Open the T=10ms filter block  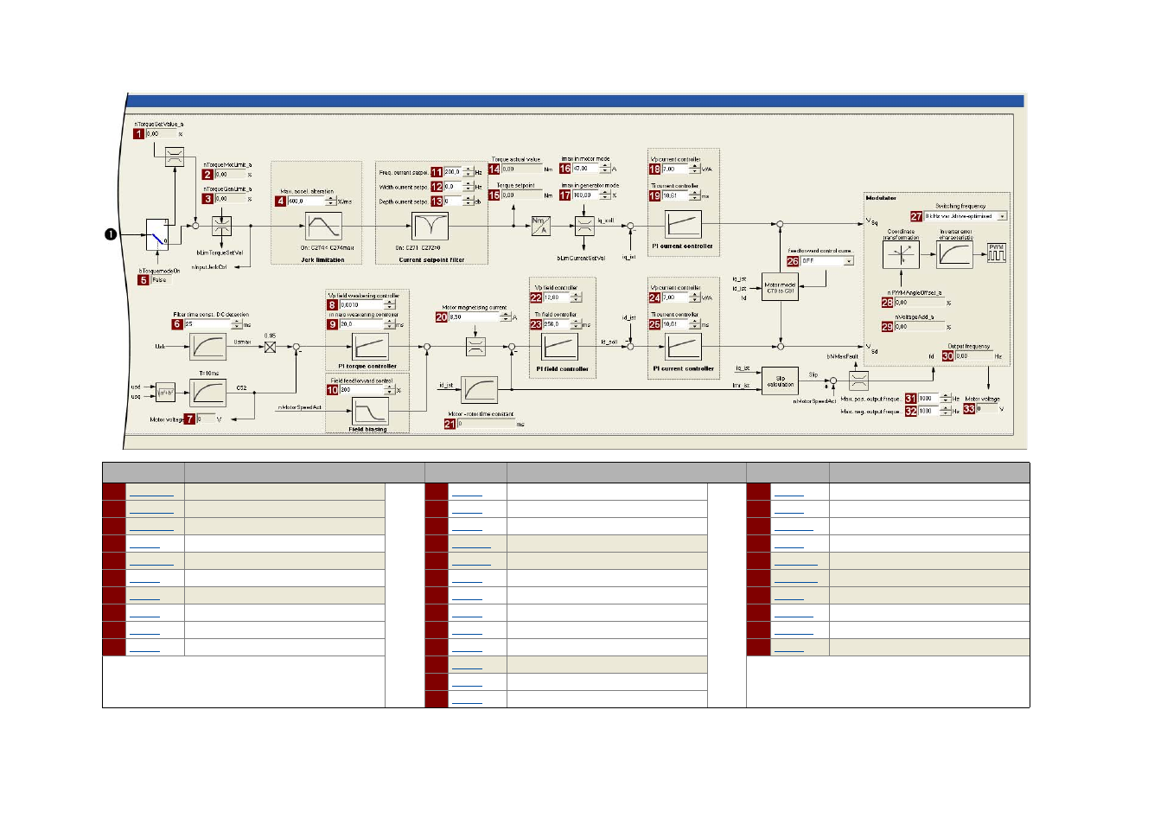click(x=207, y=393)
